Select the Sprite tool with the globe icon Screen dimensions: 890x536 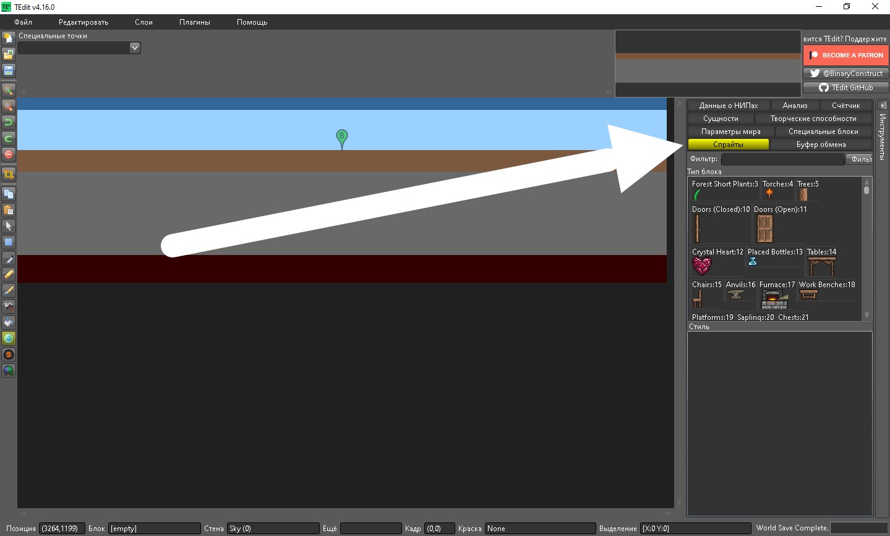point(9,338)
